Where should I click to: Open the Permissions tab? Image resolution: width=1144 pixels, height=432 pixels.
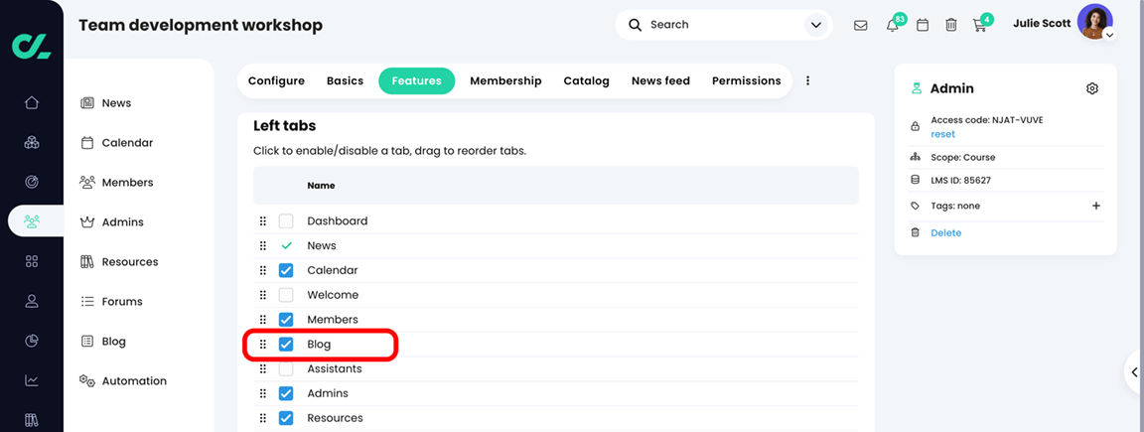(x=747, y=81)
